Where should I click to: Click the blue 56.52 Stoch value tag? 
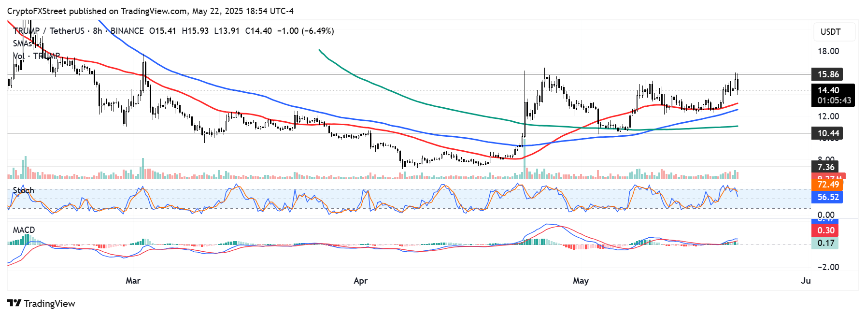pyautogui.click(x=827, y=197)
